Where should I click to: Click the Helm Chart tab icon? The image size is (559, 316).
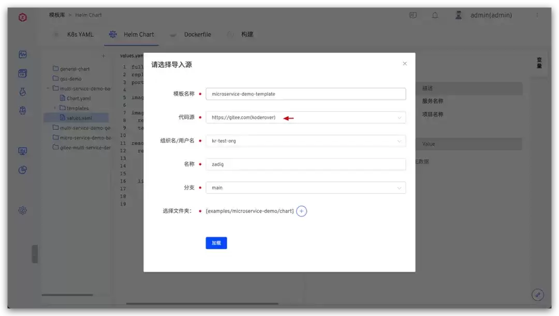coord(113,34)
